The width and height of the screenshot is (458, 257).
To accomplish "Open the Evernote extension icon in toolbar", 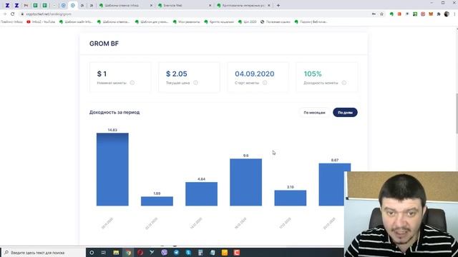I will point(391,14).
